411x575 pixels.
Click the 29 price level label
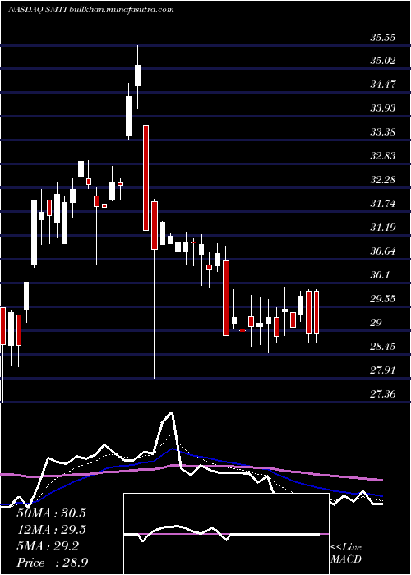pyautogui.click(x=376, y=323)
